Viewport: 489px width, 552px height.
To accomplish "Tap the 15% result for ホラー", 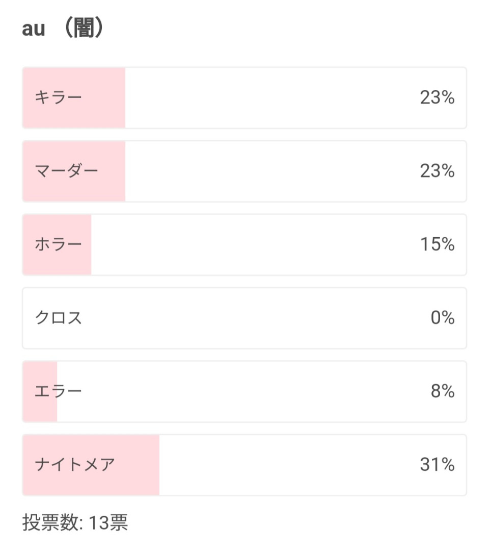I will 437,244.
